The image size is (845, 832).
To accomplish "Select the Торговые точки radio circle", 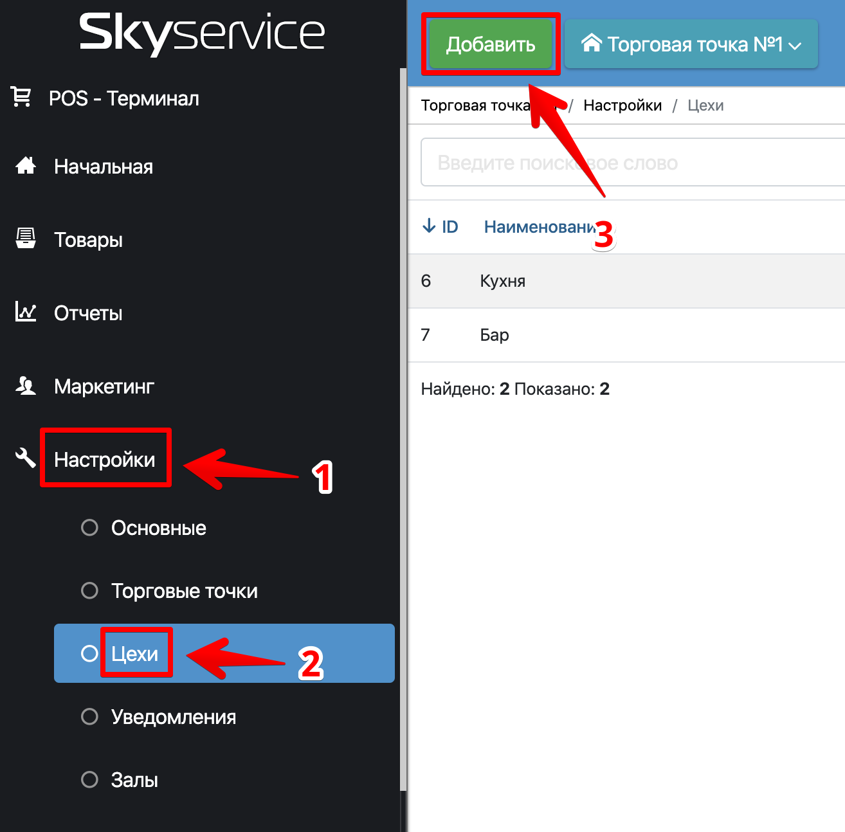I will pos(90,591).
